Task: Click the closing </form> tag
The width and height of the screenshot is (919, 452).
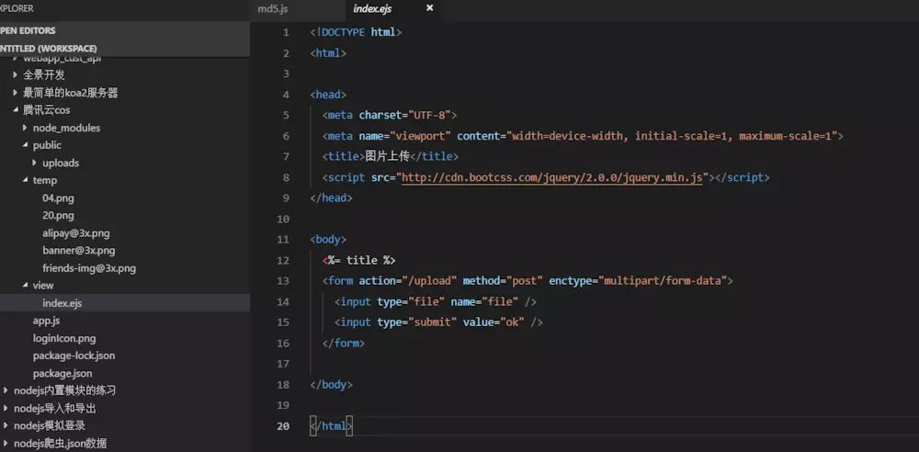Action: coord(344,343)
